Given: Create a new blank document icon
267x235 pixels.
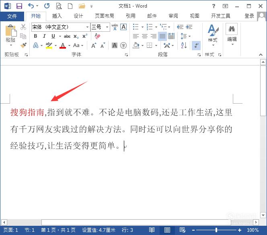Looking at the screenshot, I should tap(70, 6).
